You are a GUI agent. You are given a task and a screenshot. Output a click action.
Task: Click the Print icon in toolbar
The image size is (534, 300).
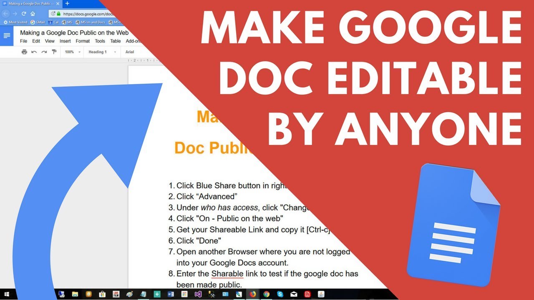(x=24, y=52)
